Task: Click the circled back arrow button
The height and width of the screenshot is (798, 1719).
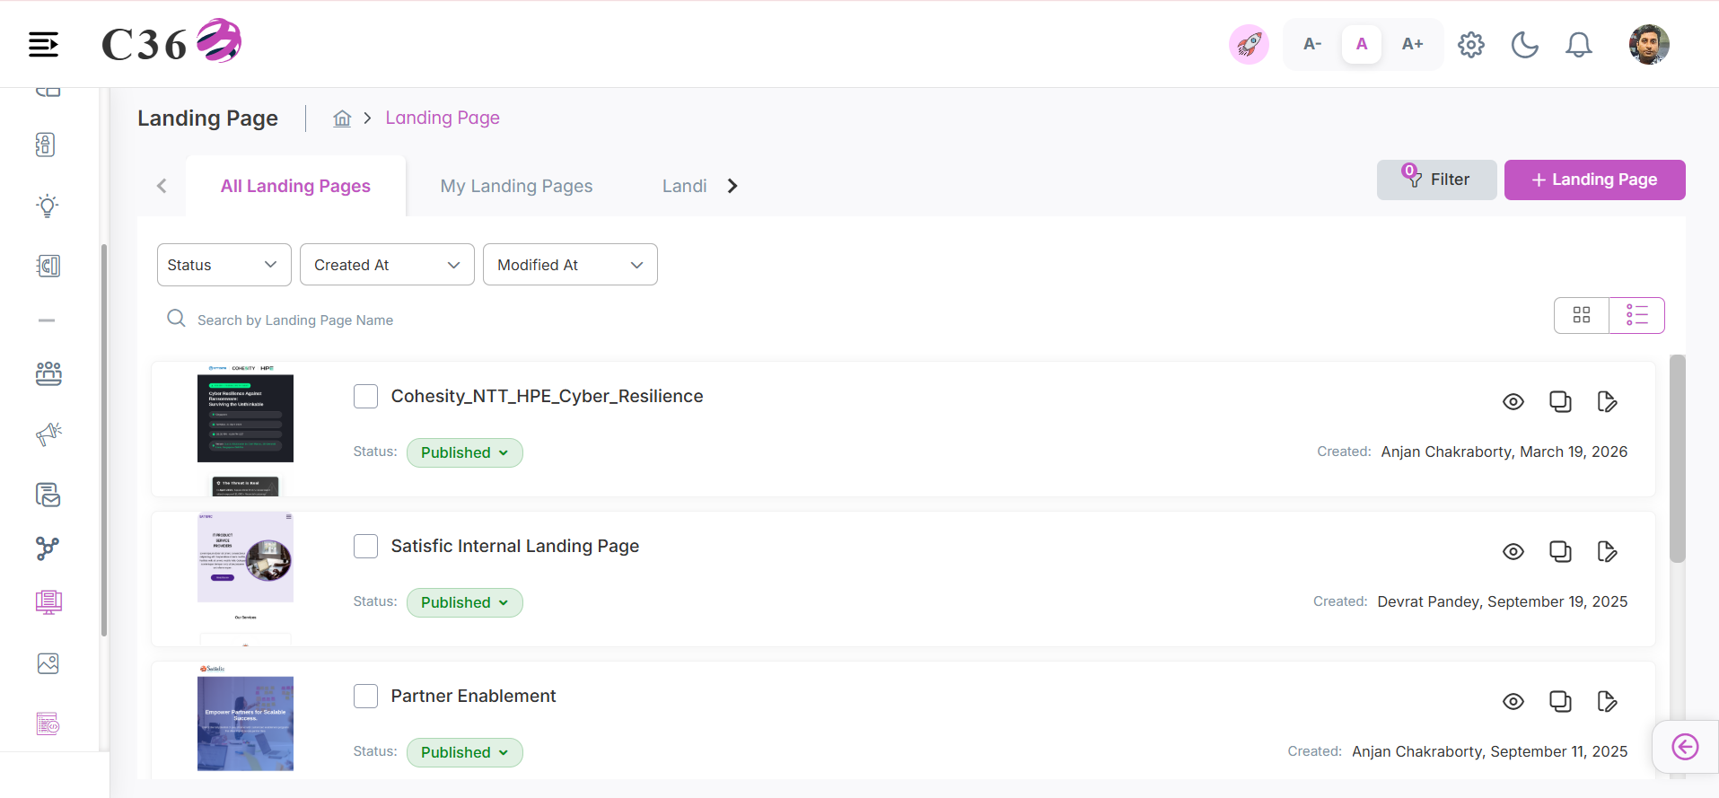Action: coord(1685,747)
